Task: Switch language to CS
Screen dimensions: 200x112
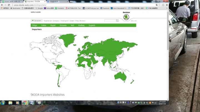Action: (136, 21)
